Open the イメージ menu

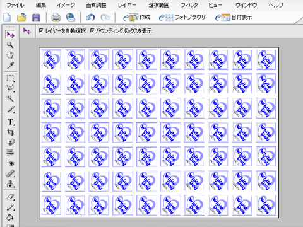[66, 5]
